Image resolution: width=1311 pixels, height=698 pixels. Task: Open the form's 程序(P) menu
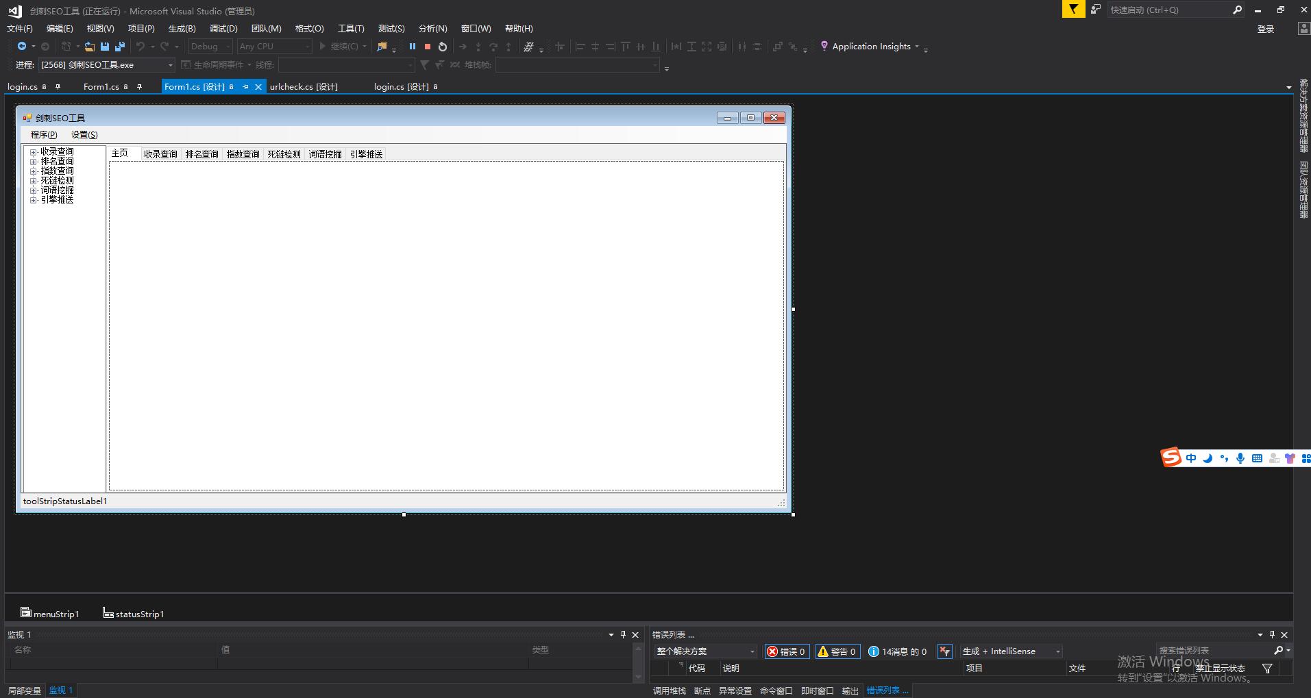(x=44, y=135)
